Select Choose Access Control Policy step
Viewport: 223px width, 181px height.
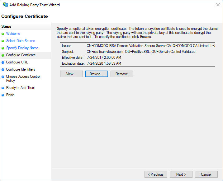coord(23,78)
